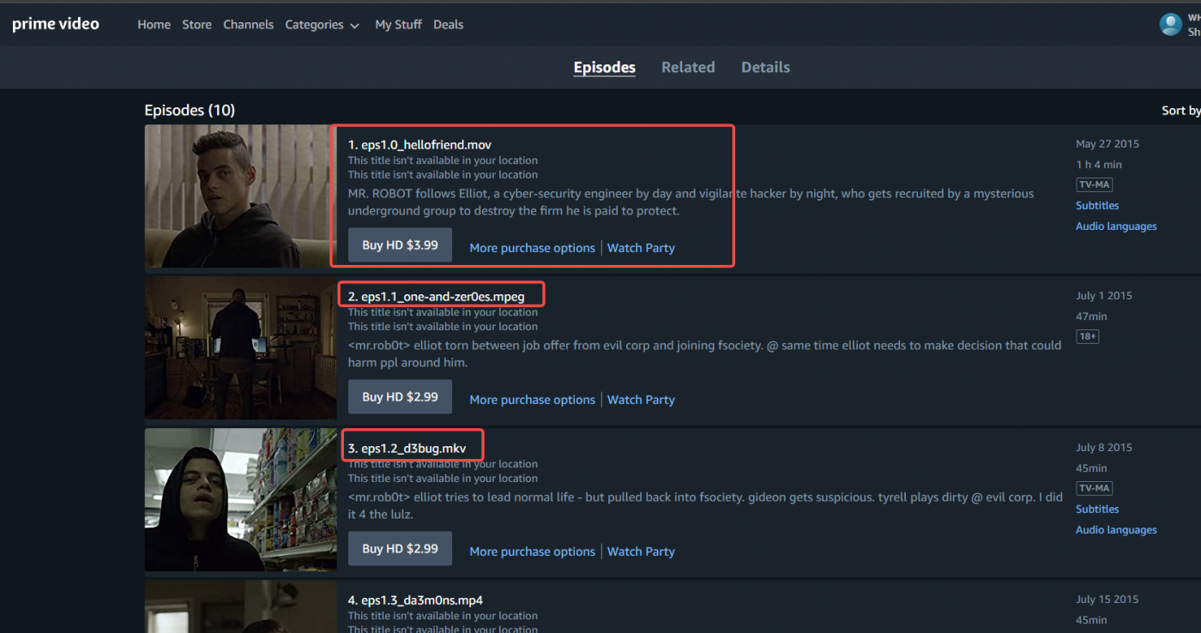Open the Store section
Image resolution: width=1201 pixels, height=633 pixels.
coord(196,25)
